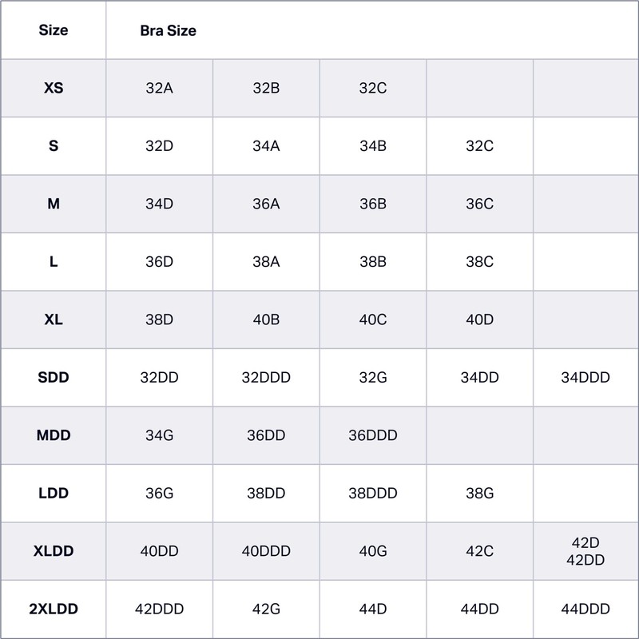This screenshot has height=639, width=639.
Task: Select the 32A bra size cell
Action: click(x=160, y=88)
